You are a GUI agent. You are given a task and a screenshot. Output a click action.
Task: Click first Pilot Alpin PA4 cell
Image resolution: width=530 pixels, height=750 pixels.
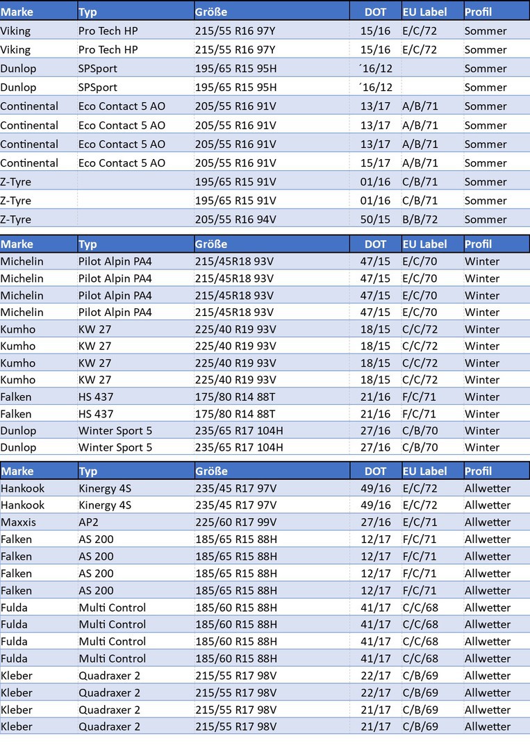point(115,262)
